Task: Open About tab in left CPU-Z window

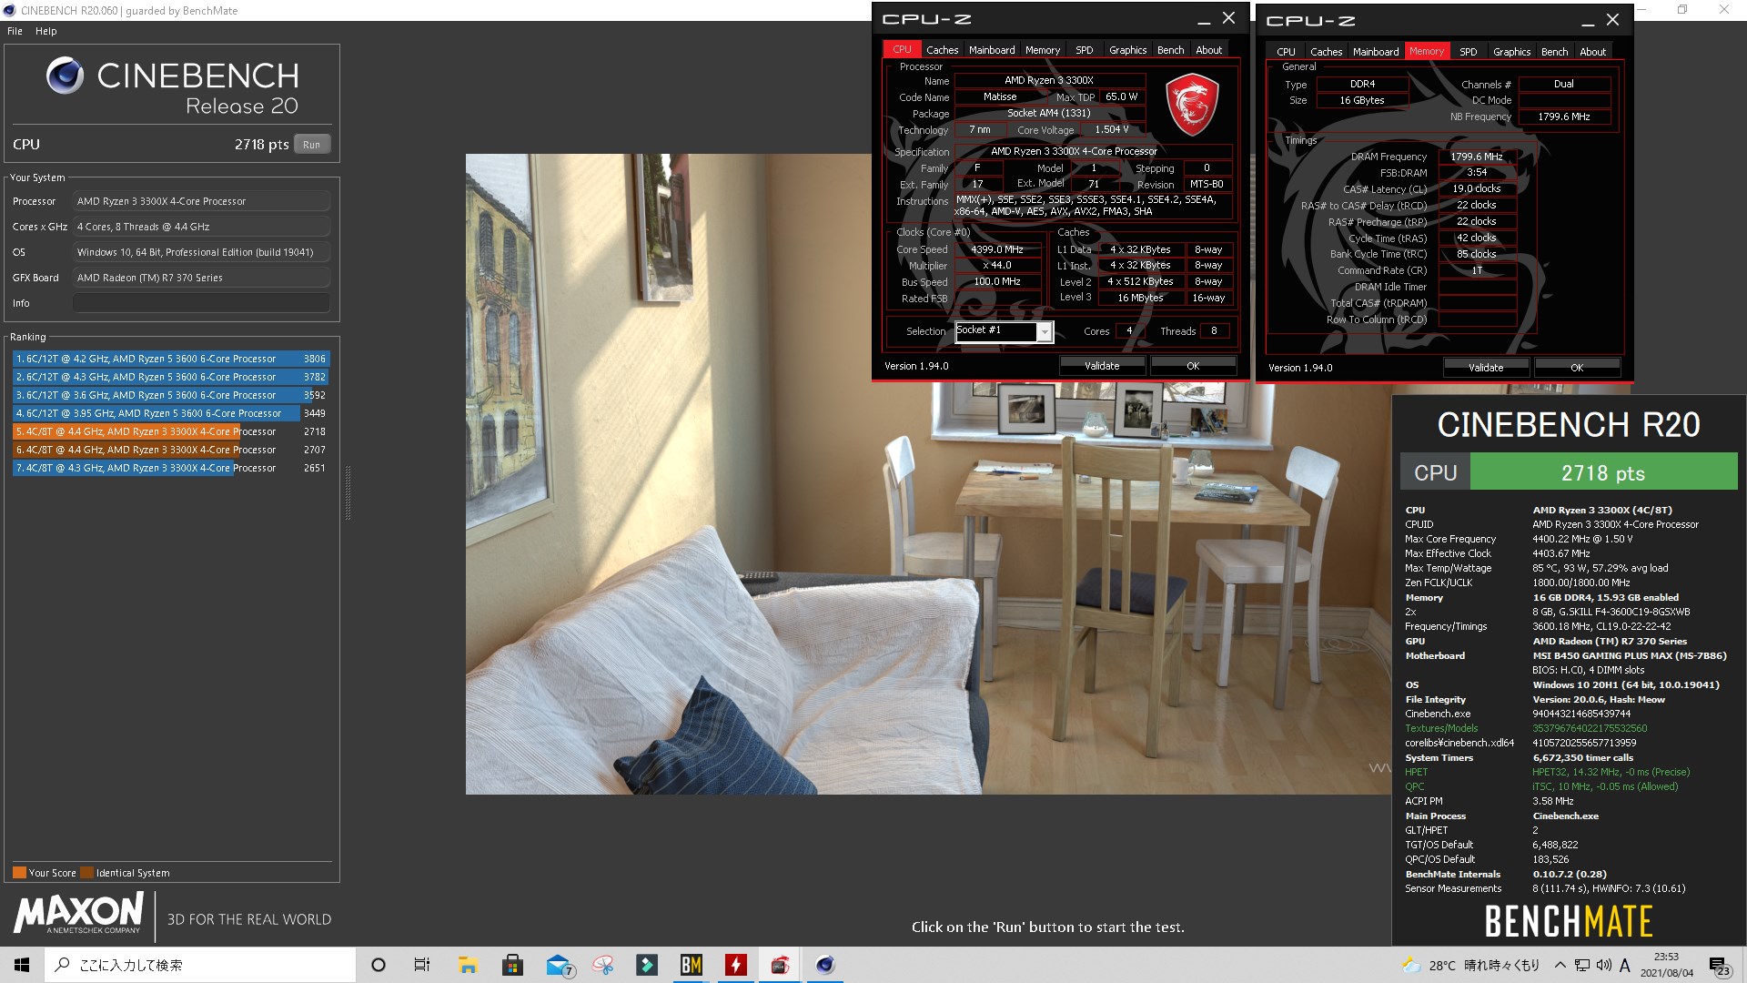Action: [1209, 50]
